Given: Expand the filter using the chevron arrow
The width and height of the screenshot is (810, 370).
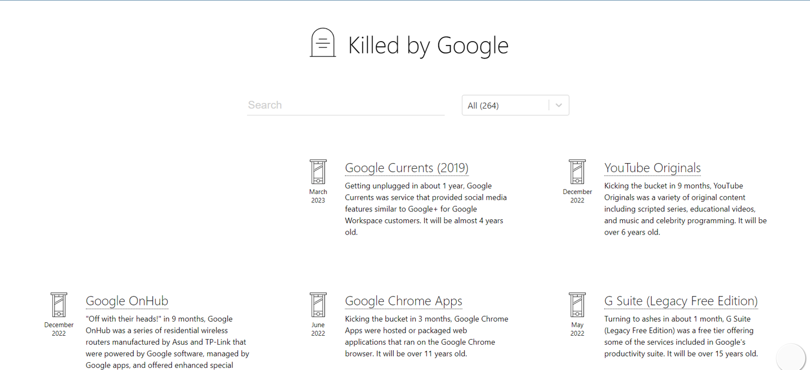Looking at the screenshot, I should (559, 105).
